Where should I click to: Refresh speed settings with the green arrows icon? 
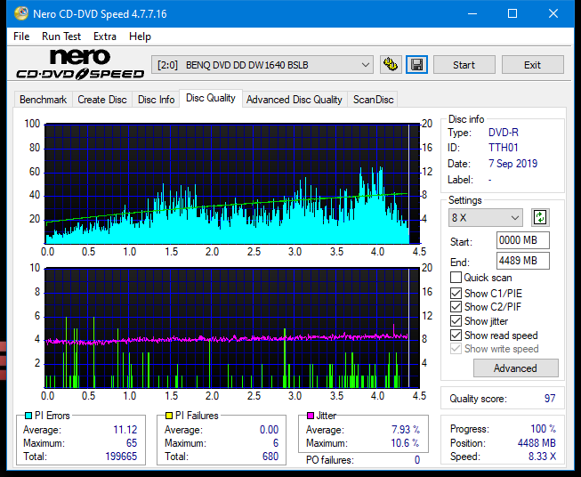tap(540, 217)
